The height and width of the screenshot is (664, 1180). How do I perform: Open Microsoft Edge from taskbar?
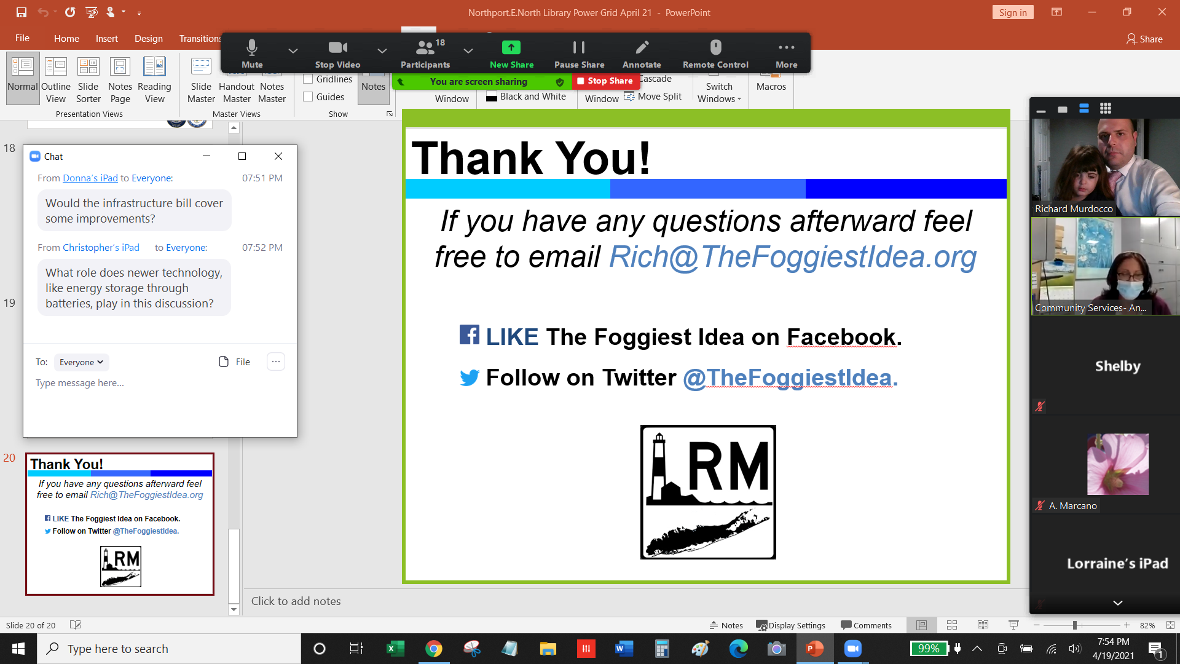click(738, 649)
